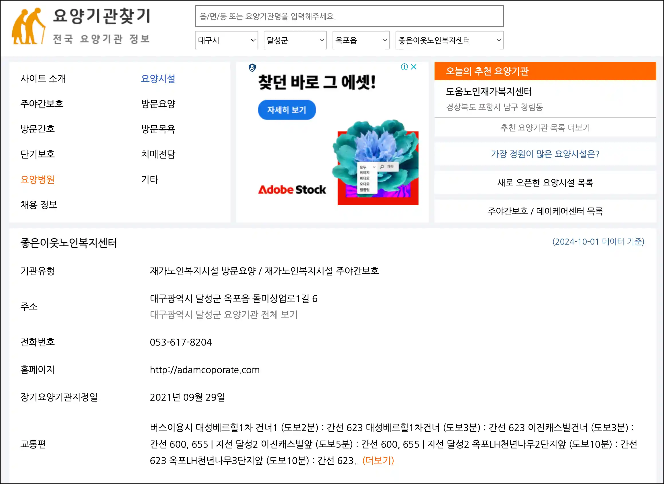Viewport: 664px width, 484px height.
Task: Click the phone number 053-617-8204
Action: coord(181,342)
